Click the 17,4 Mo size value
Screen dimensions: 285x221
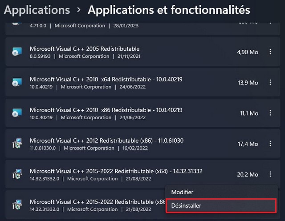[x=248, y=144]
